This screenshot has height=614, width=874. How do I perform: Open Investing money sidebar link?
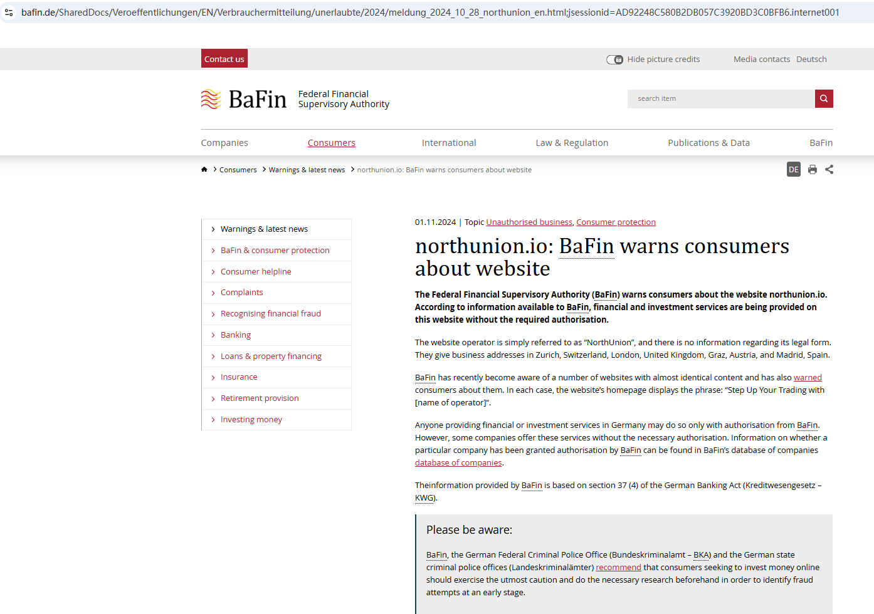pos(251,420)
